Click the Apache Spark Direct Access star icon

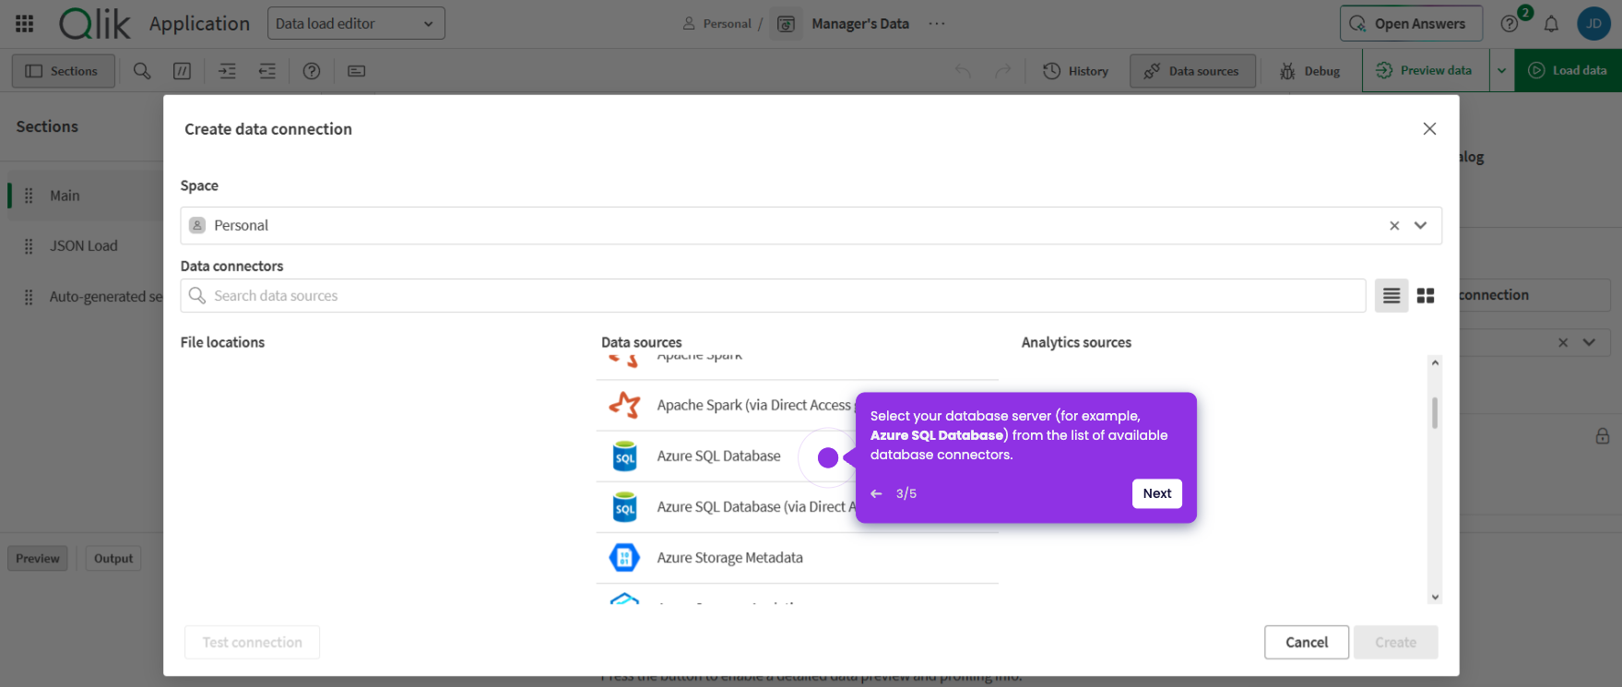coord(624,406)
